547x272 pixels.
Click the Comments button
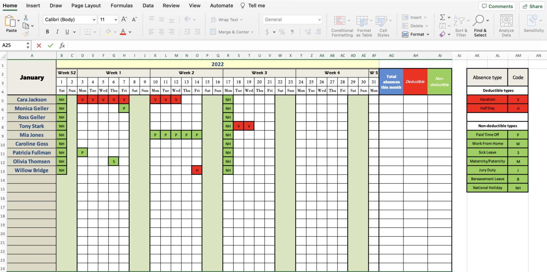point(497,6)
